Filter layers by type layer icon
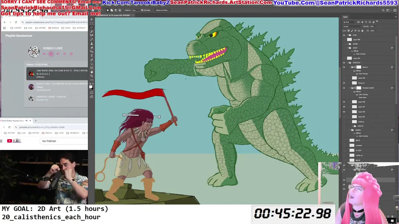The width and height of the screenshot is (399, 224). tap(366, 22)
